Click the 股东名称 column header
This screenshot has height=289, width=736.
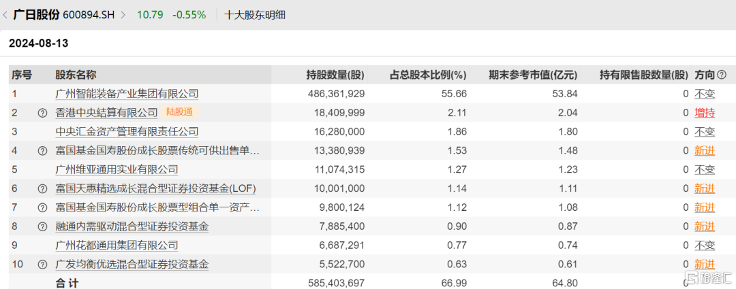pyautogui.click(x=76, y=75)
